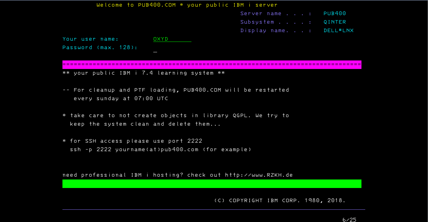
Task: Click the line about cleanup and PTF loading
Action: pyautogui.click(x=176, y=90)
